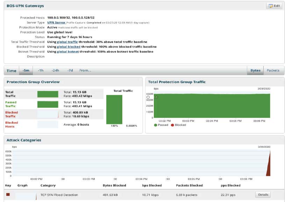285x202 pixels.
Task: Click Details for TCP SYN Flood Detection
Action: point(263,195)
